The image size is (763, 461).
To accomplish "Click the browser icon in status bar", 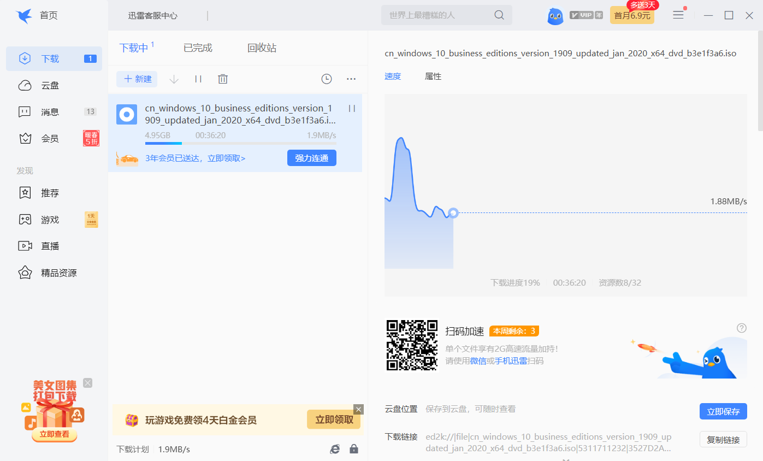I will tap(335, 449).
